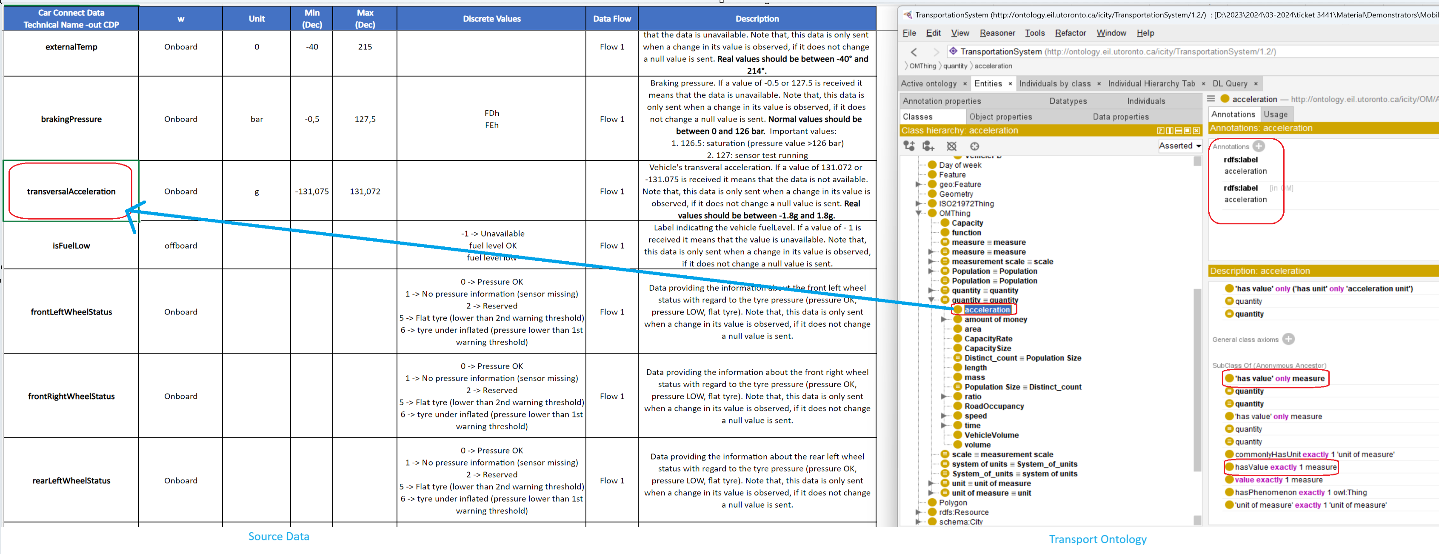Click the ontology address bar field

click(1193, 51)
